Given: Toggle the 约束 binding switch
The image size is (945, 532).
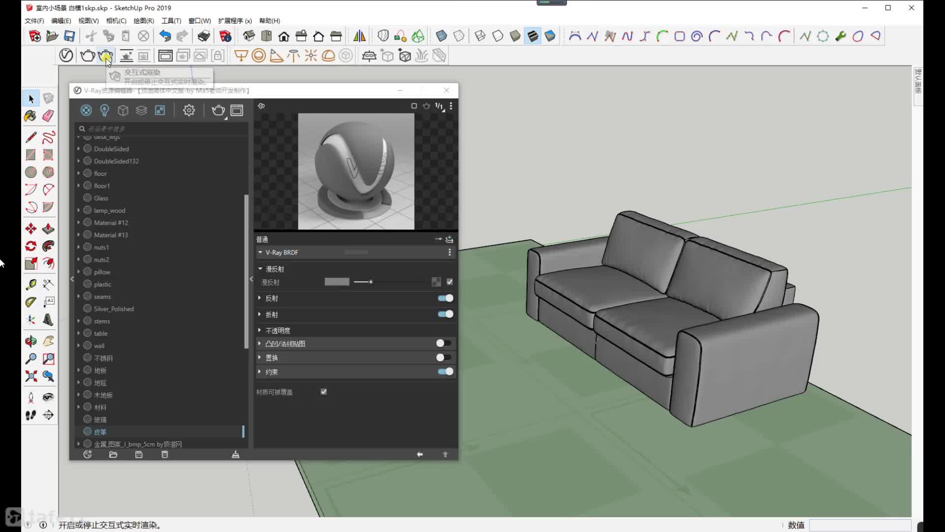Looking at the screenshot, I should click(445, 372).
